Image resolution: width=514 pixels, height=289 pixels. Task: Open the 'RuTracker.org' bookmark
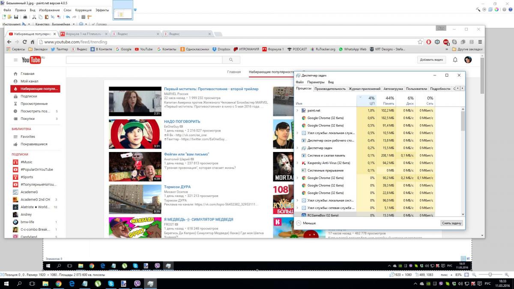pyautogui.click(x=323, y=49)
